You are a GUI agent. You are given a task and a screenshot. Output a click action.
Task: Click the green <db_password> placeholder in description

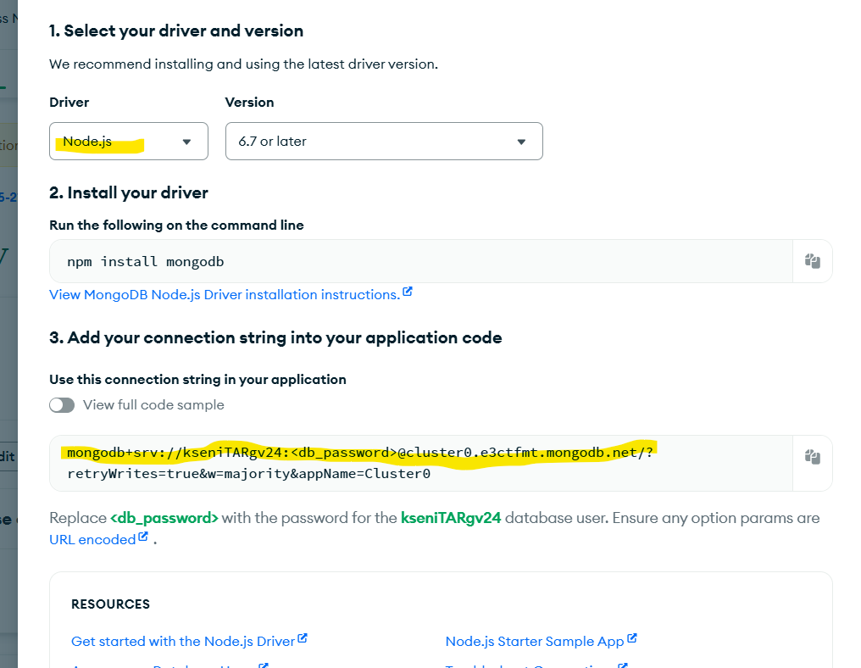click(164, 518)
